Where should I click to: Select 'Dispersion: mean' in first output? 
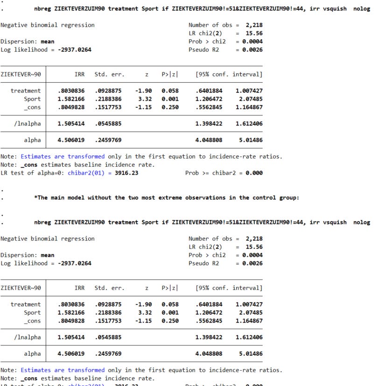(x=28, y=42)
